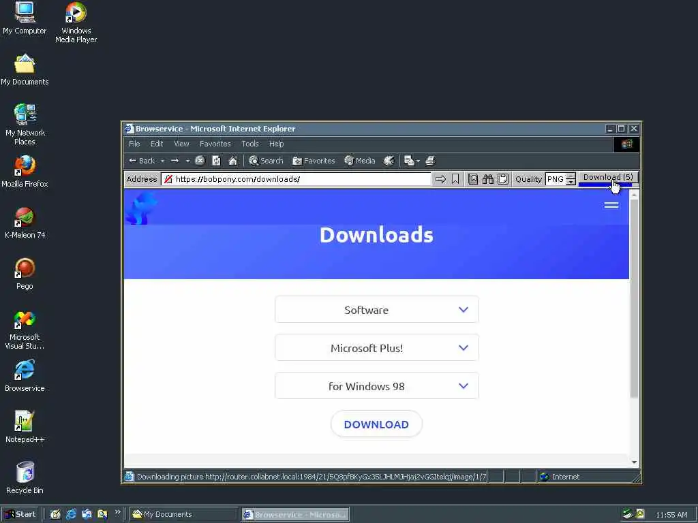Click the bookmarks list icon
Image resolution: width=698 pixels, height=523 pixels.
(x=473, y=179)
